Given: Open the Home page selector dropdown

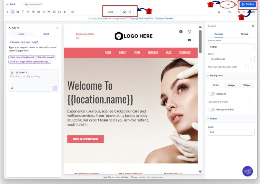Looking at the screenshot, I should pyautogui.click(x=112, y=12).
